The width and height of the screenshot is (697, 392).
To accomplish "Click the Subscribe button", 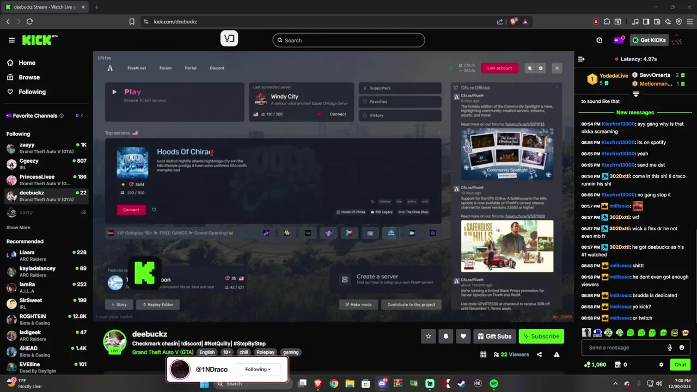I will (x=541, y=336).
